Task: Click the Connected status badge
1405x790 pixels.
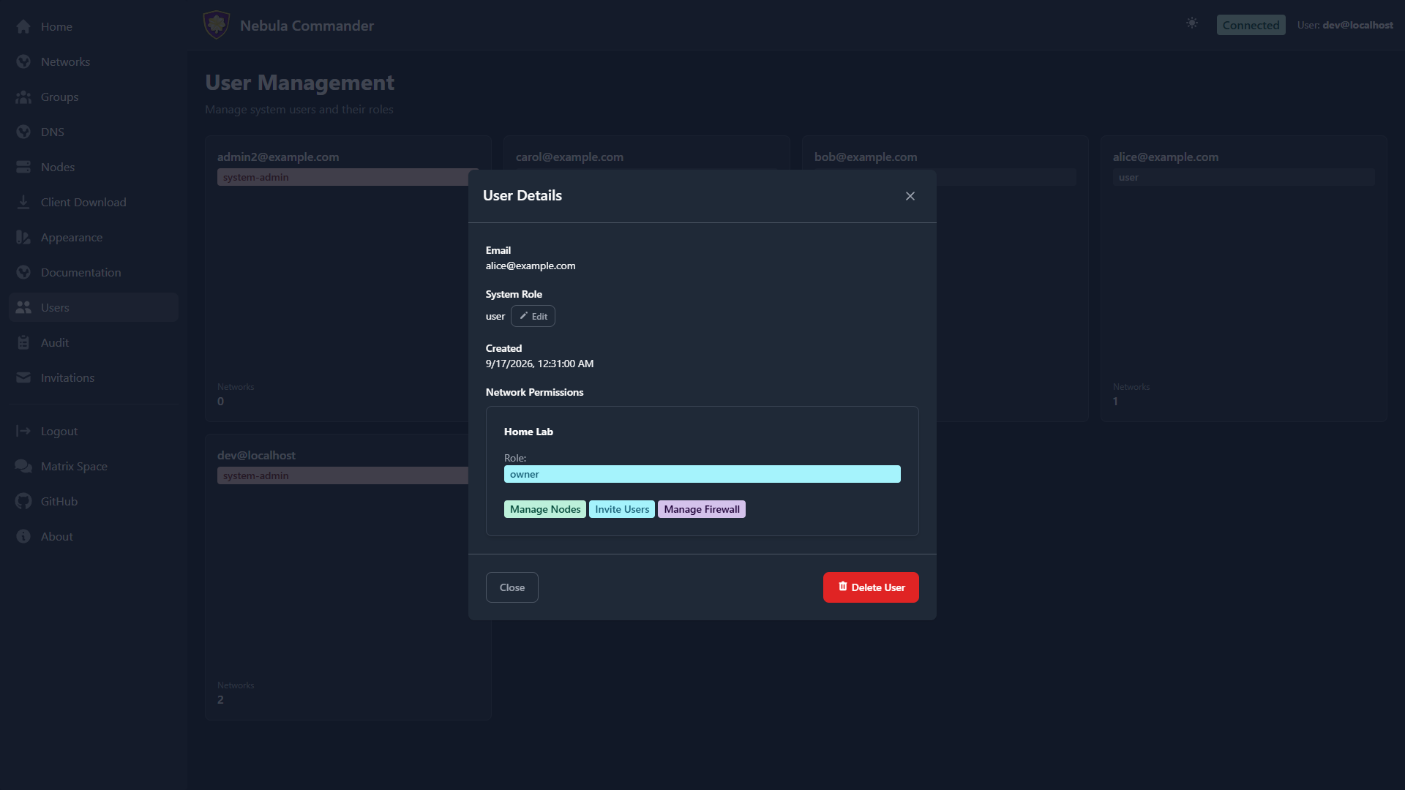Action: pyautogui.click(x=1251, y=25)
